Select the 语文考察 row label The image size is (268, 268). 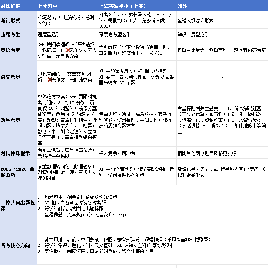pyautogui.click(x=18, y=76)
